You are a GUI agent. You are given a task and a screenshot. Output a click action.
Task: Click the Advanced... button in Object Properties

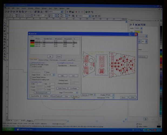pos(143,57)
